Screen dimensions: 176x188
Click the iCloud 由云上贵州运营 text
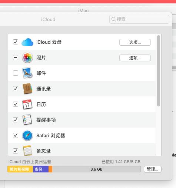point(30,162)
